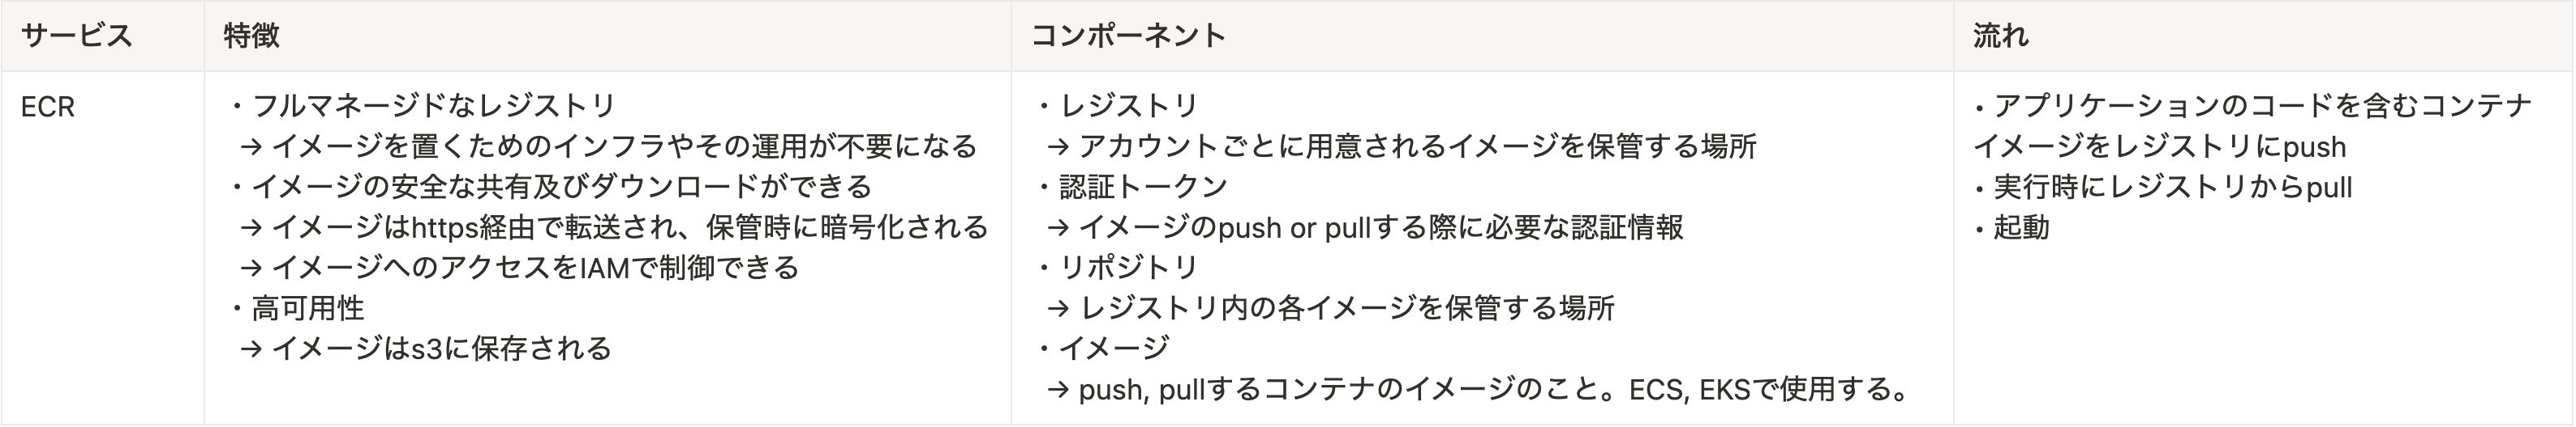2576x427 pixels.
Task: Click the line mentioning ECS, EKSで使用する
Action: coord(1480,389)
